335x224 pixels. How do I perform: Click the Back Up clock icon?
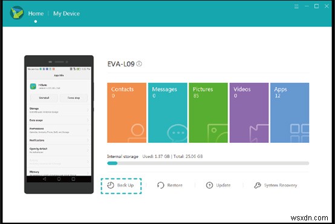point(111,185)
